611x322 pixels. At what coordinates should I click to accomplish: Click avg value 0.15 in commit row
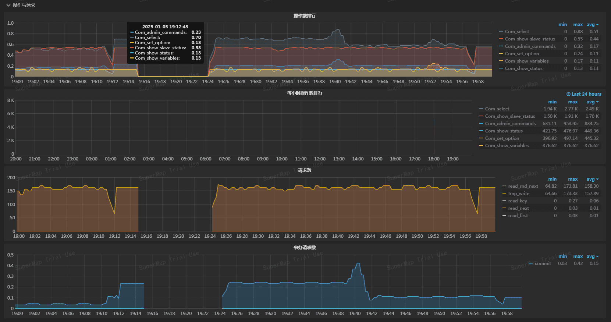(594, 263)
